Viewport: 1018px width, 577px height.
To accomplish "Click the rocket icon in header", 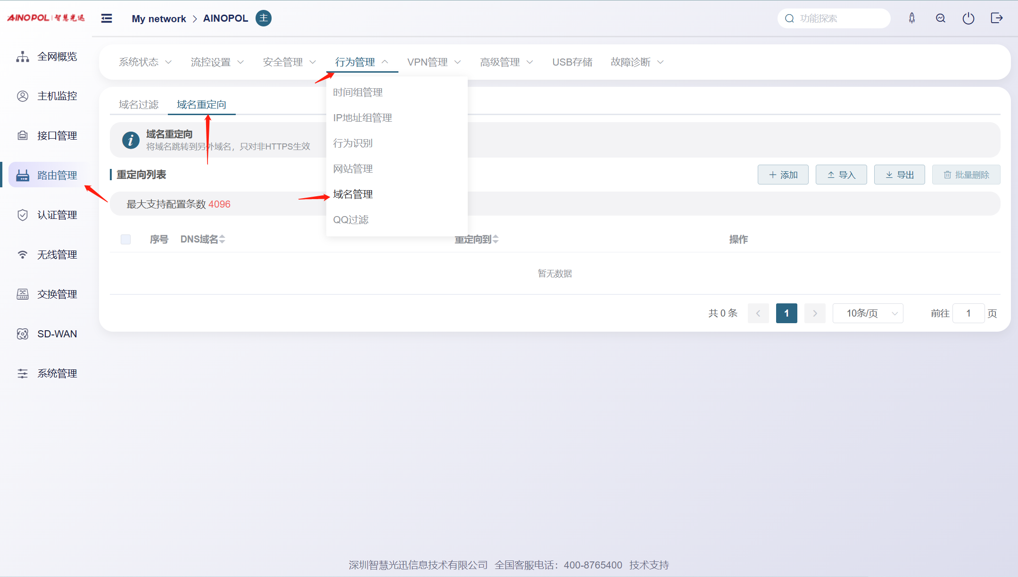I will click(x=912, y=18).
